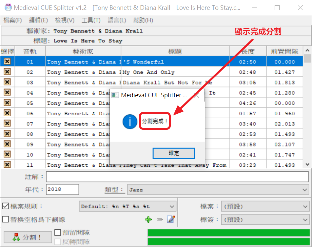Click the pregap value 02.107
Viewport: 312px width, 247px height.
284,144
